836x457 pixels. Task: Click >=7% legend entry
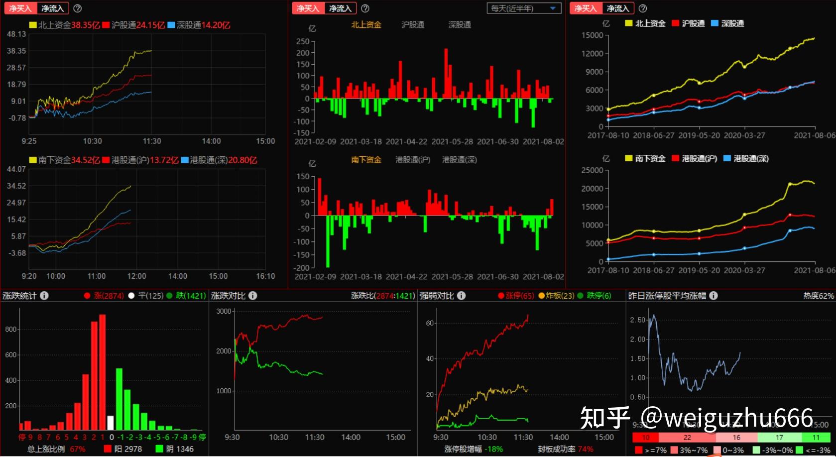pyautogui.click(x=651, y=450)
